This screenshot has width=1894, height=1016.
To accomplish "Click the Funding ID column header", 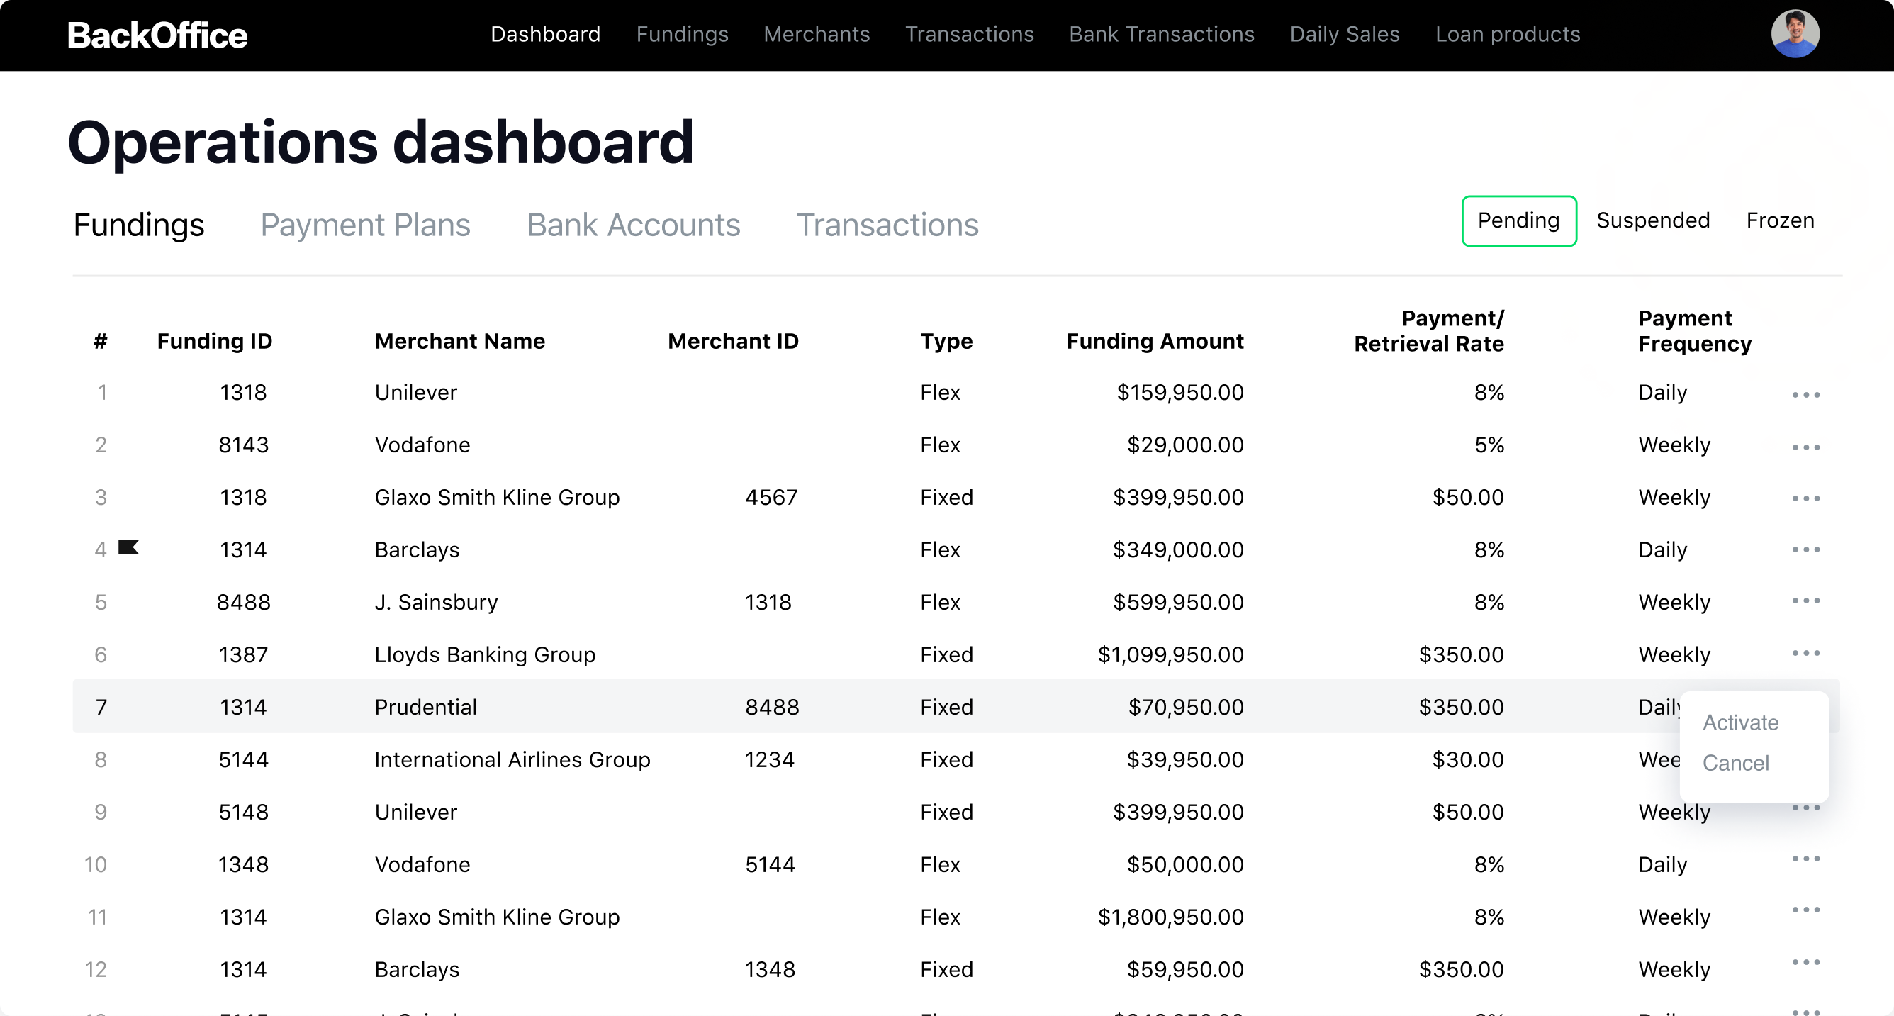I will tap(215, 341).
